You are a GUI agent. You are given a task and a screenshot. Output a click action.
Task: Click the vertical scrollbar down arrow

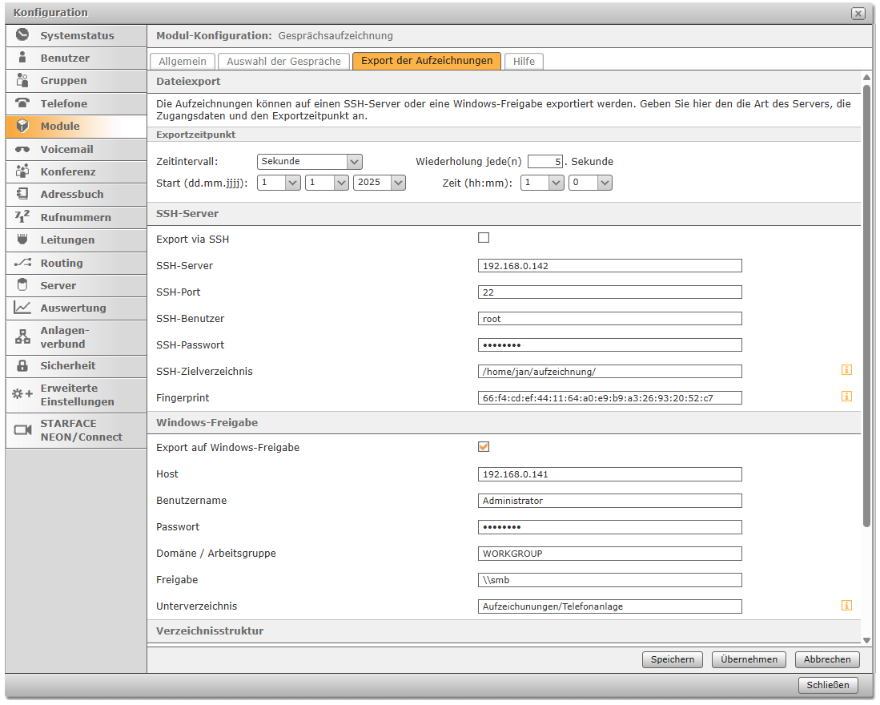pos(866,640)
